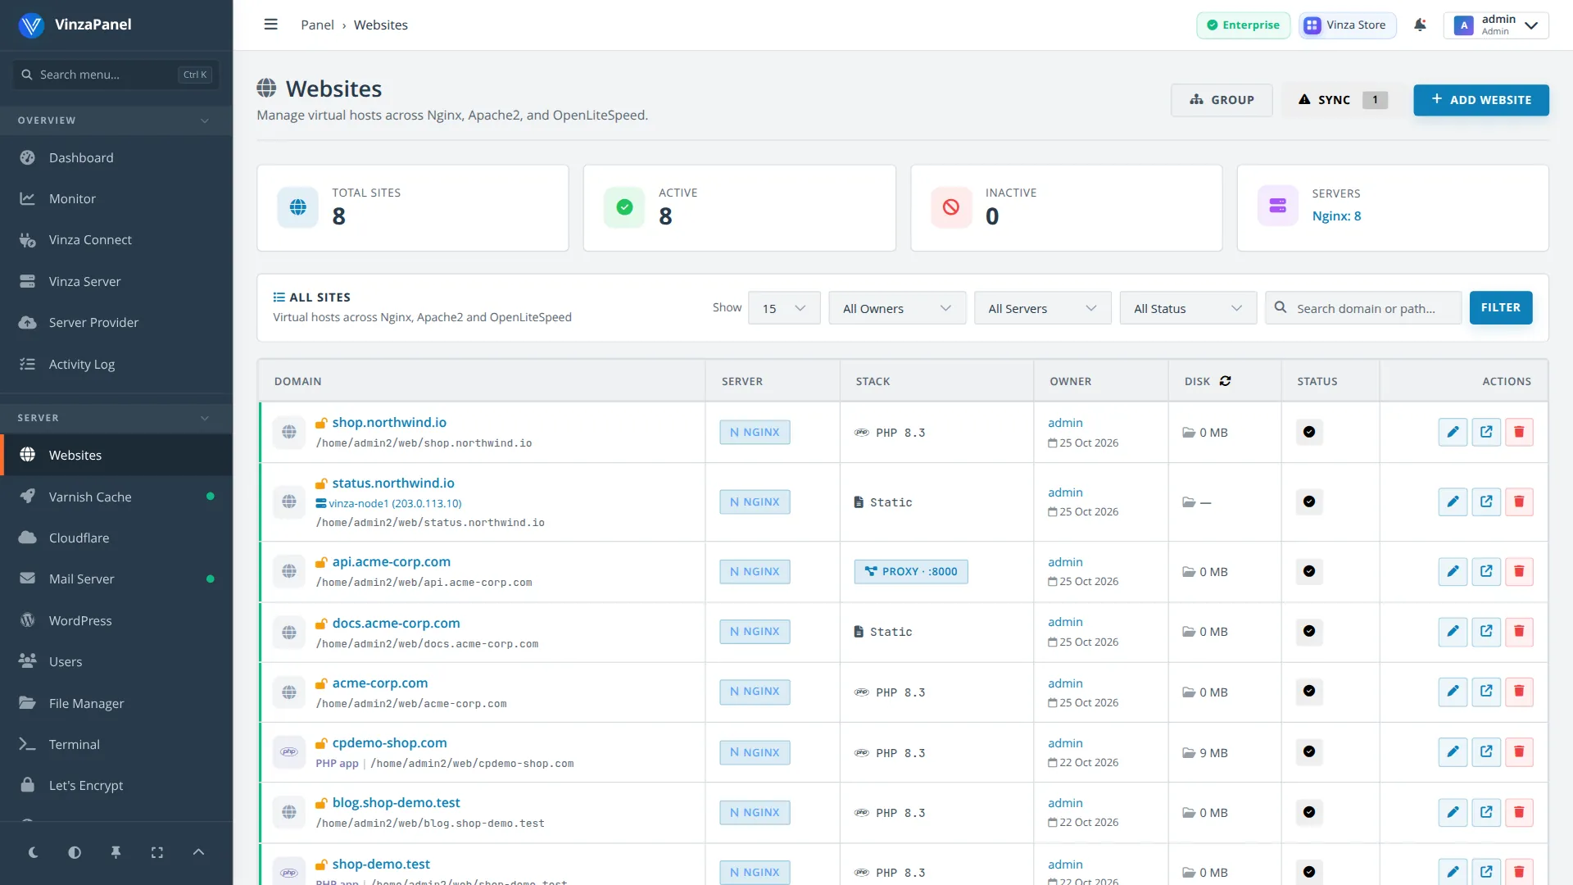Collapse sidebar footer with up chevron
Screen dimensions: 1573x885
[198, 852]
